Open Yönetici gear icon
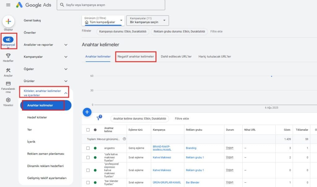Screen dimensions: 317x187 click(x=8, y=100)
